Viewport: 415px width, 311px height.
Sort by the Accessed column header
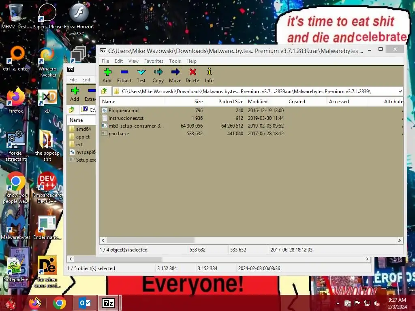point(347,102)
